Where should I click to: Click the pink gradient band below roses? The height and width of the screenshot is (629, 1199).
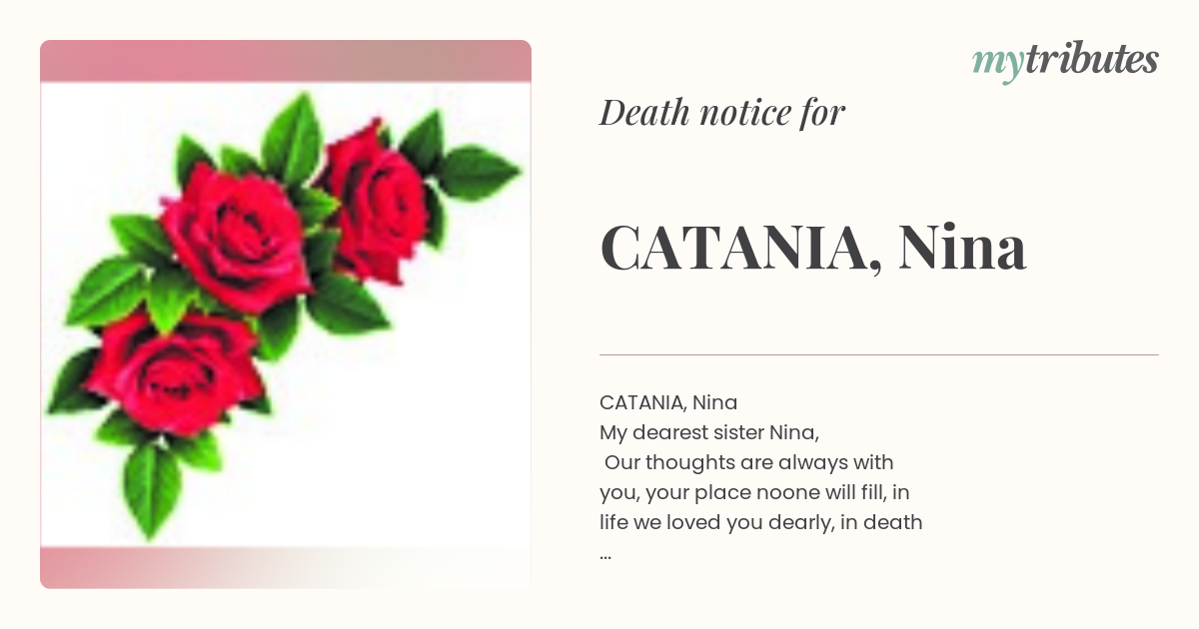[x=286, y=567]
